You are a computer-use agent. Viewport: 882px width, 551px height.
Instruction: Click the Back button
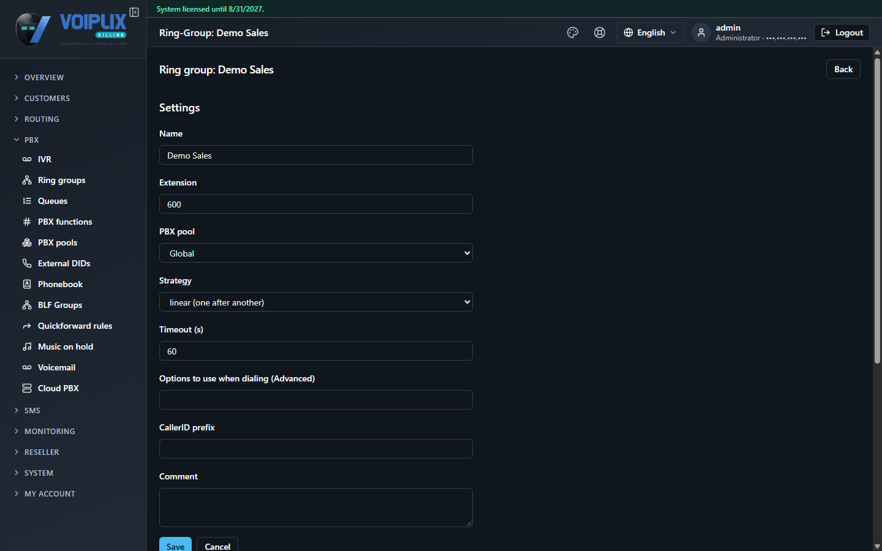tap(843, 69)
